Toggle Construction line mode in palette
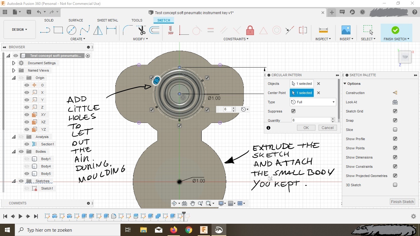The image size is (420, 236). [x=395, y=93]
